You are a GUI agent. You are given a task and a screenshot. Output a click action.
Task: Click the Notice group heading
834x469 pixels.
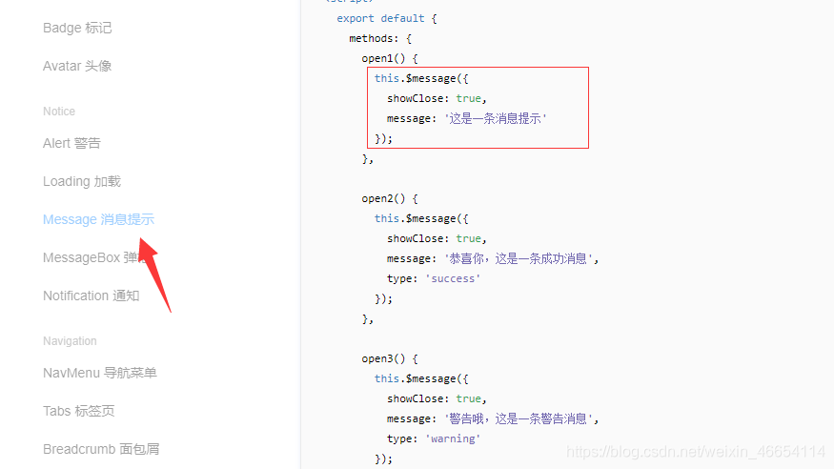click(59, 112)
